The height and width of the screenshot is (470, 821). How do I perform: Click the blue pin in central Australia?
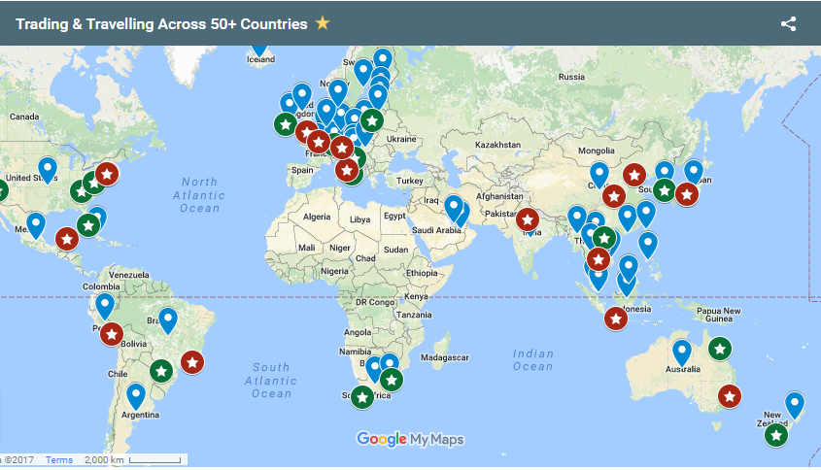coord(682,352)
